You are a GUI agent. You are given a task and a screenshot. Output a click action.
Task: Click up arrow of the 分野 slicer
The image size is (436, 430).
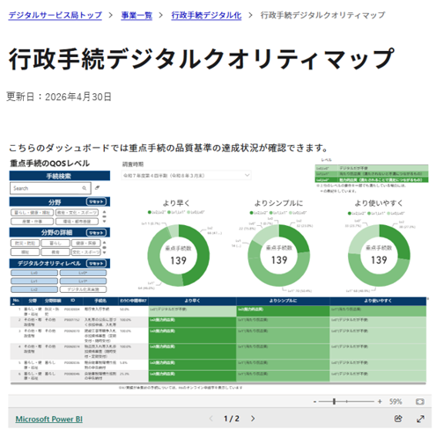tap(104, 212)
